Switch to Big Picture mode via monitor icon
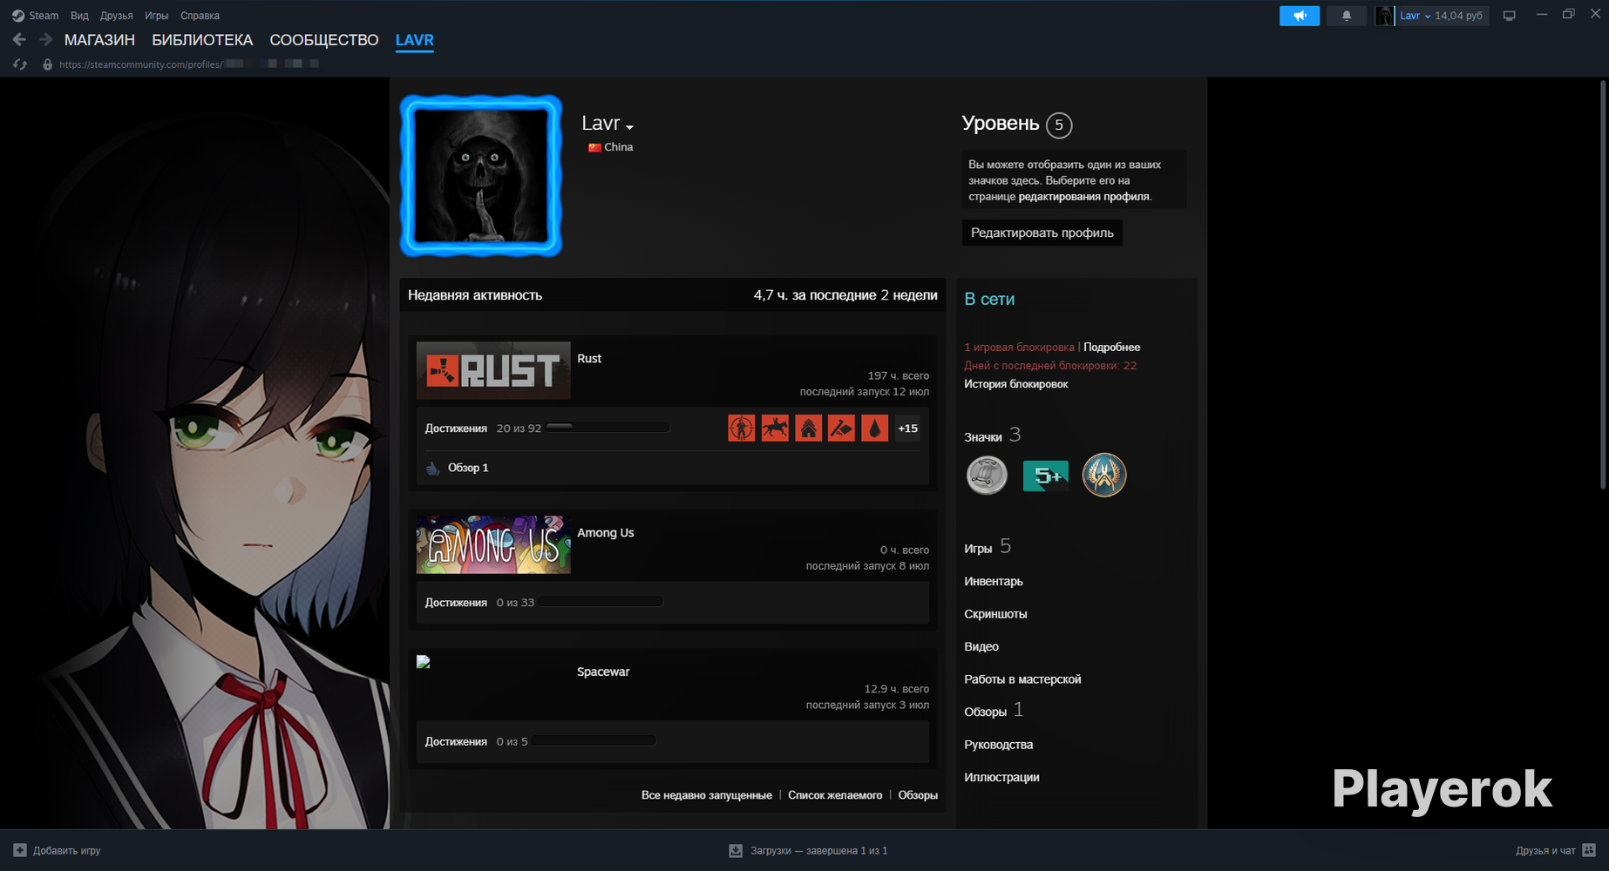 click(x=1510, y=16)
